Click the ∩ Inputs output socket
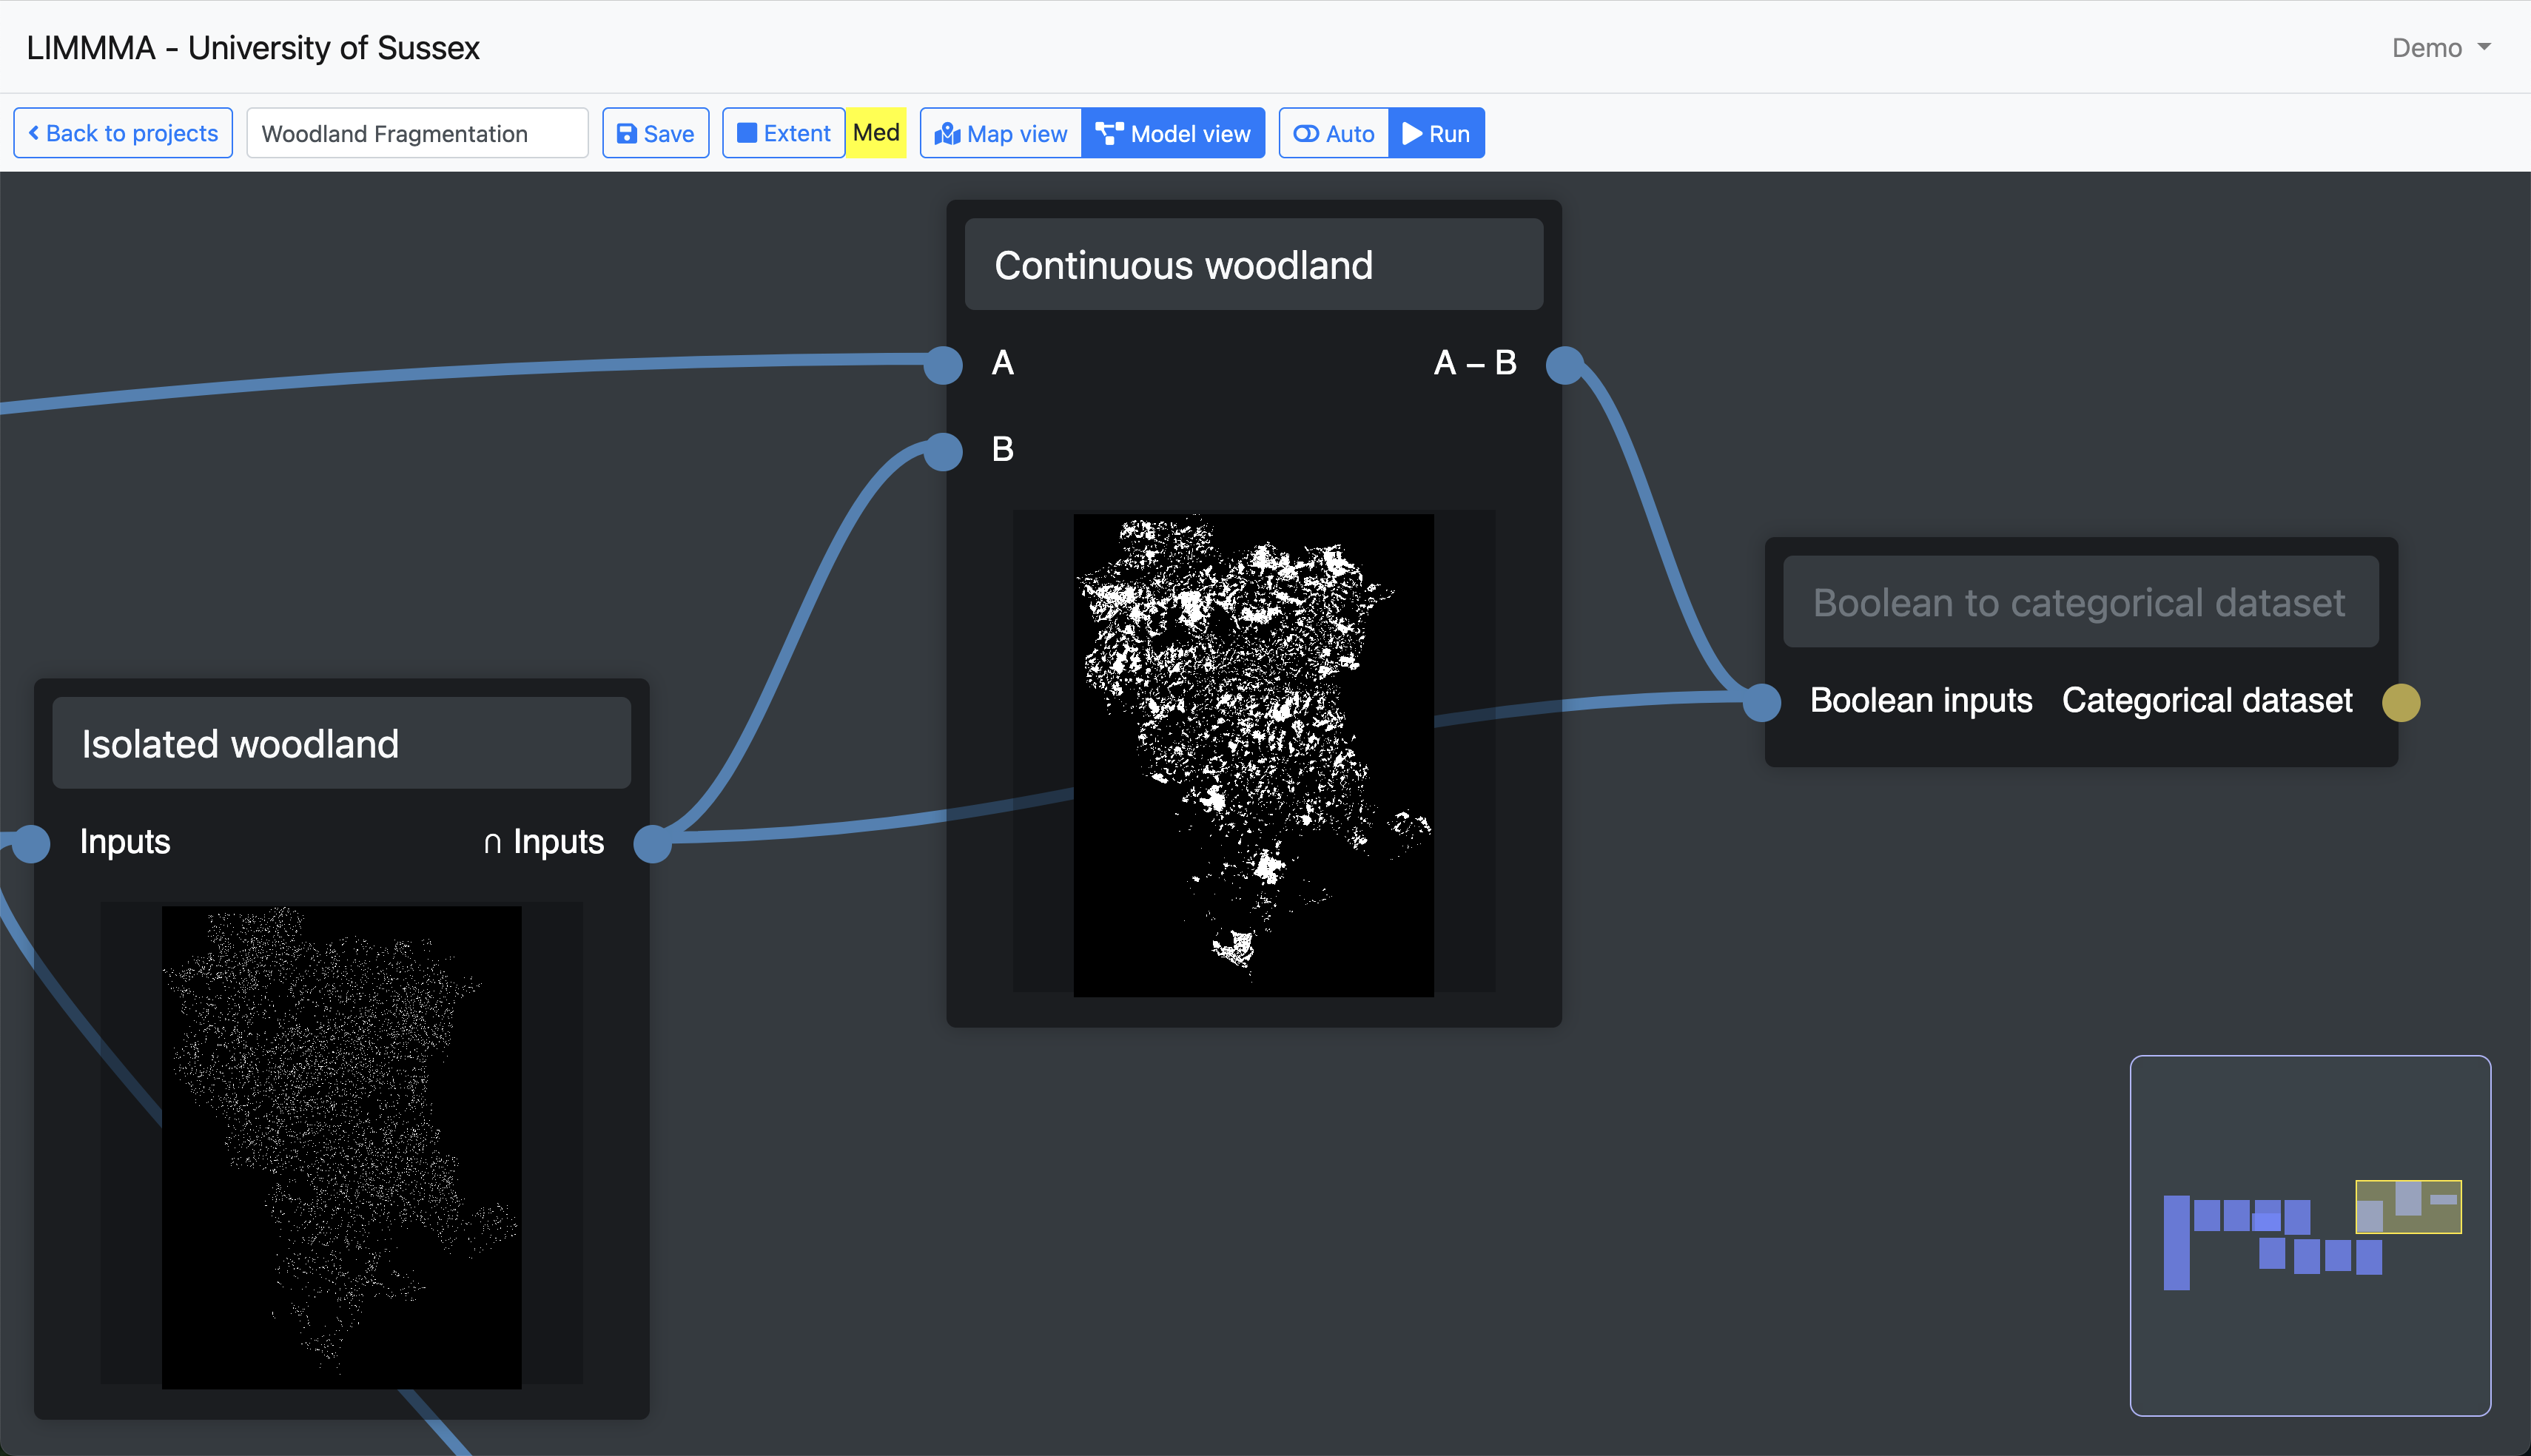Image resolution: width=2531 pixels, height=1456 pixels. pyautogui.click(x=652, y=843)
